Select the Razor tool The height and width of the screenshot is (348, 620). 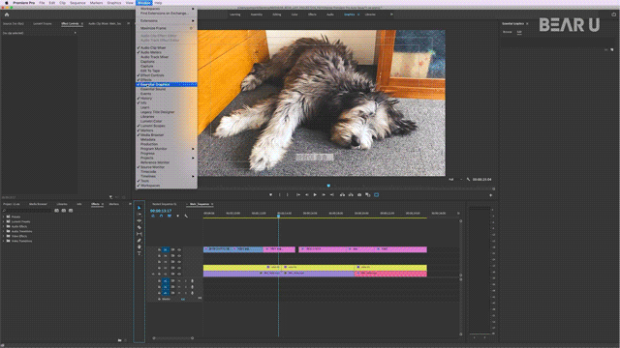coord(139,227)
